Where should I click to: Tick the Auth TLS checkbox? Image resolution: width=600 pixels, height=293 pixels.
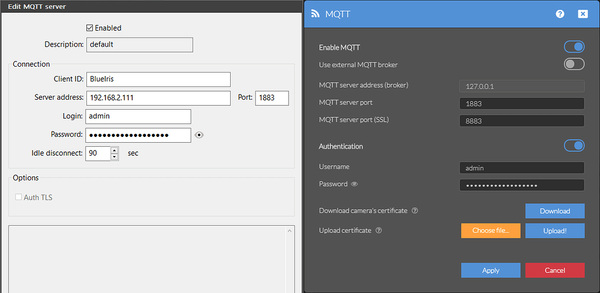[x=19, y=198]
